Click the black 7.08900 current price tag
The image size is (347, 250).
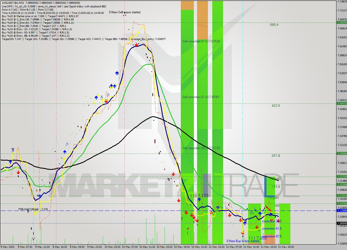341,223
